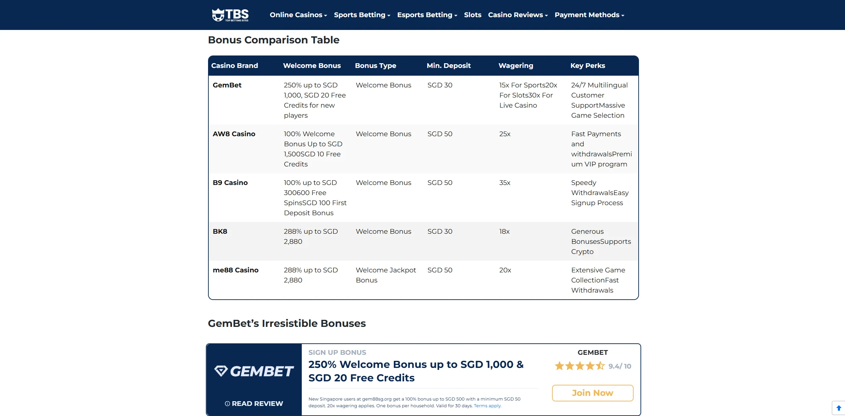Image resolution: width=845 pixels, height=416 pixels.
Task: Select the BK8 brand cell
Action: 220,231
